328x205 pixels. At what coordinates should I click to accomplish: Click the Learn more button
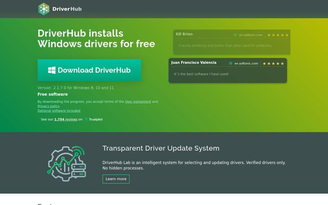tap(116, 179)
